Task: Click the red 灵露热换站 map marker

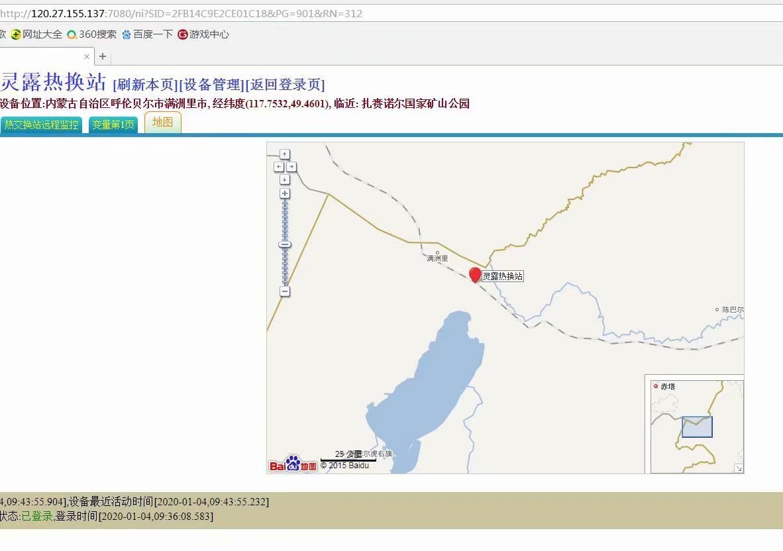Action: pyautogui.click(x=475, y=275)
